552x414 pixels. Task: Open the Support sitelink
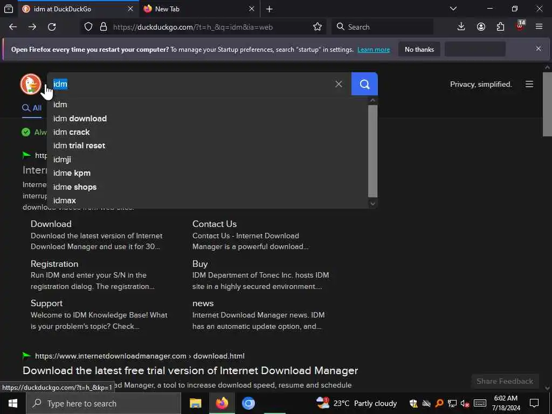[46, 303]
